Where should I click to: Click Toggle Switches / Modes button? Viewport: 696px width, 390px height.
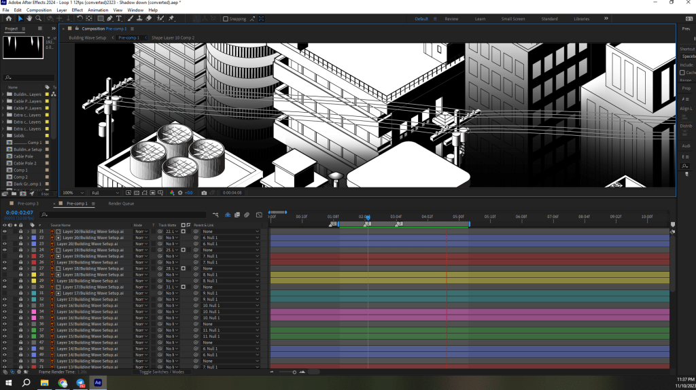coord(162,372)
